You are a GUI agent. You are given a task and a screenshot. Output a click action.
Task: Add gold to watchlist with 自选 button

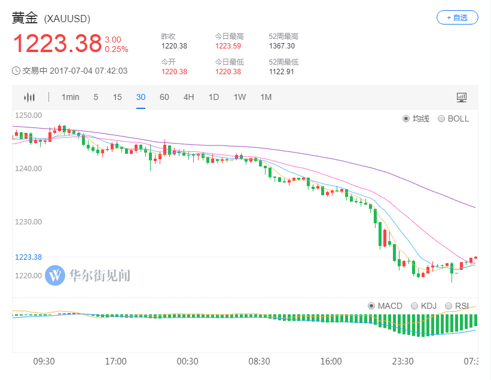click(x=458, y=17)
